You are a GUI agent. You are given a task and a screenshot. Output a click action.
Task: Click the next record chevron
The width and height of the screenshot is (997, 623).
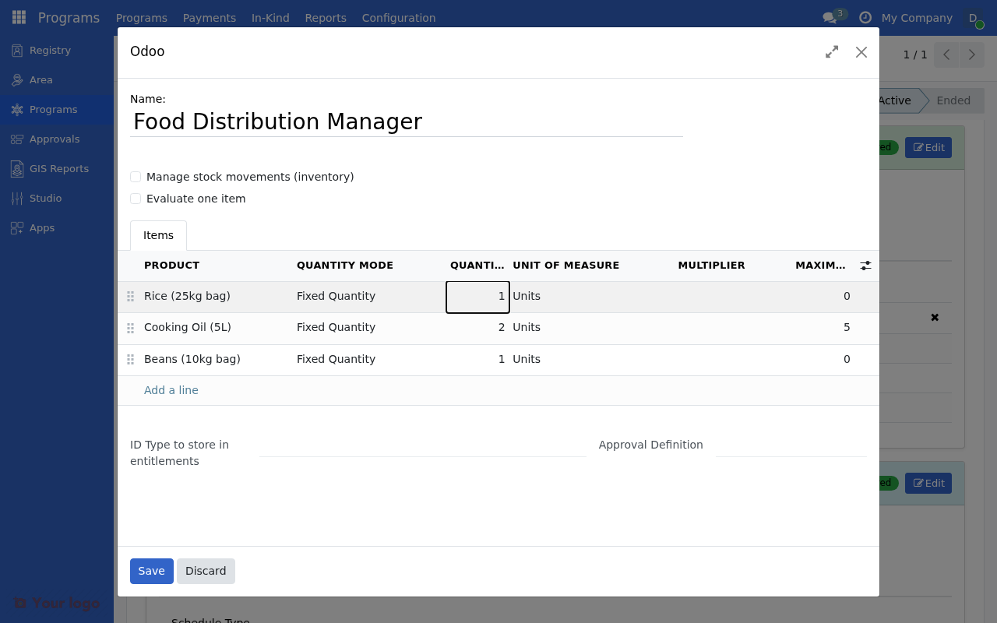[x=971, y=55]
